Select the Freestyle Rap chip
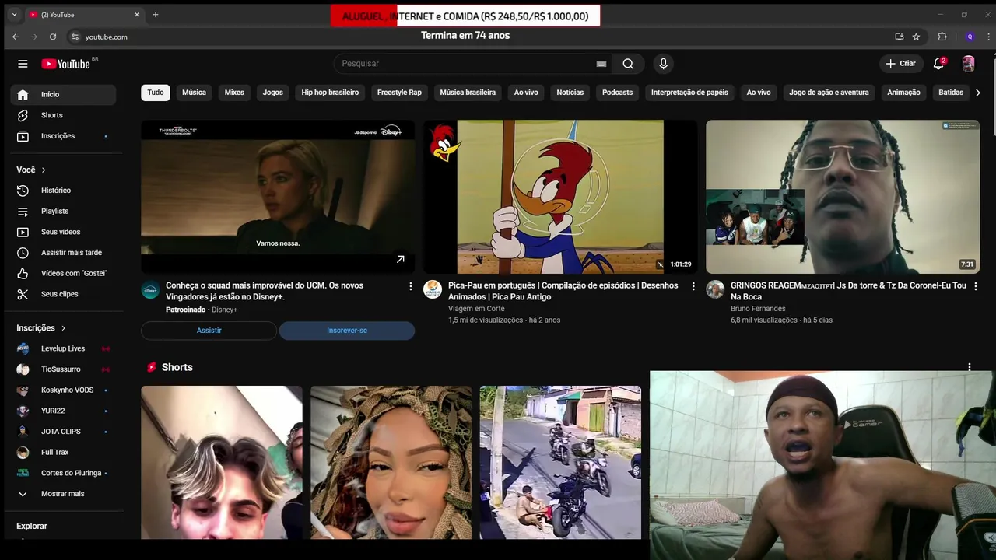 399,93
